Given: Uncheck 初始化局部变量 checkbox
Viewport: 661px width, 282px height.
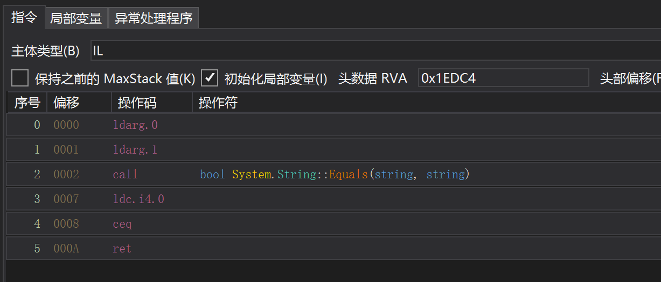Looking at the screenshot, I should click(x=210, y=78).
